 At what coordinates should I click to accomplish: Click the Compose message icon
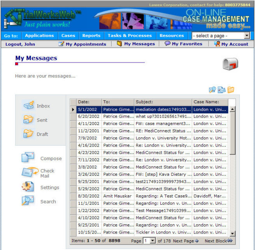tap(28, 157)
